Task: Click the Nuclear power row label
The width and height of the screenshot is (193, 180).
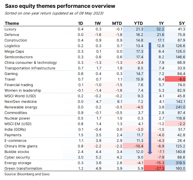Action: 17,118
